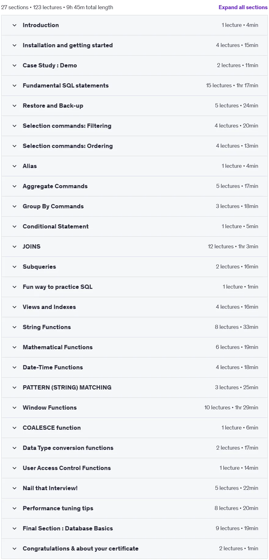Screen dimensions: 269x560
Task: Expand Fundamental SQL statements chevron icon
Action: point(14,86)
